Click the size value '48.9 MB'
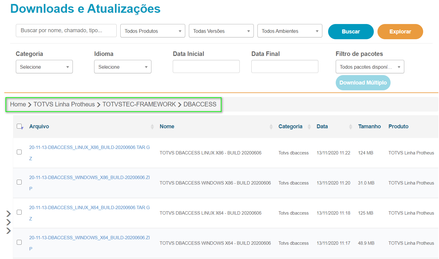Image resolution: width=439 pixels, height=259 pixels. coord(366,243)
